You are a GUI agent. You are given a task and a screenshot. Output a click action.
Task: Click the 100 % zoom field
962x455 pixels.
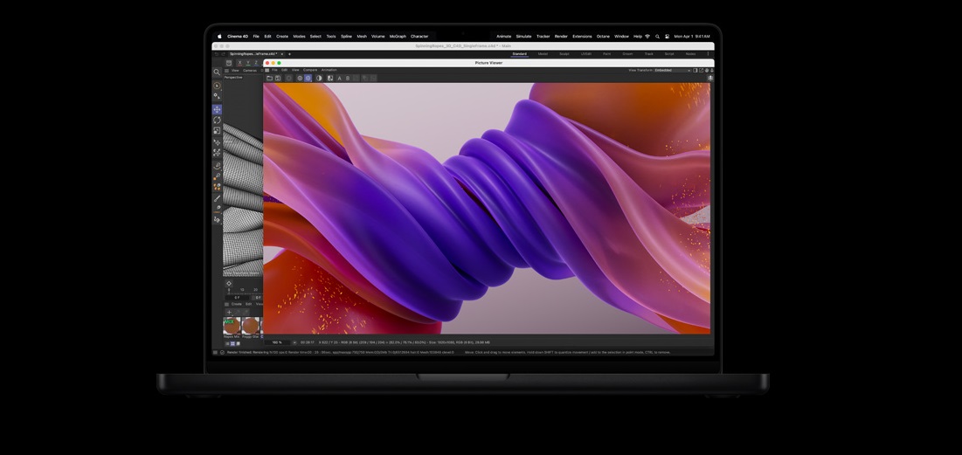[x=277, y=342]
